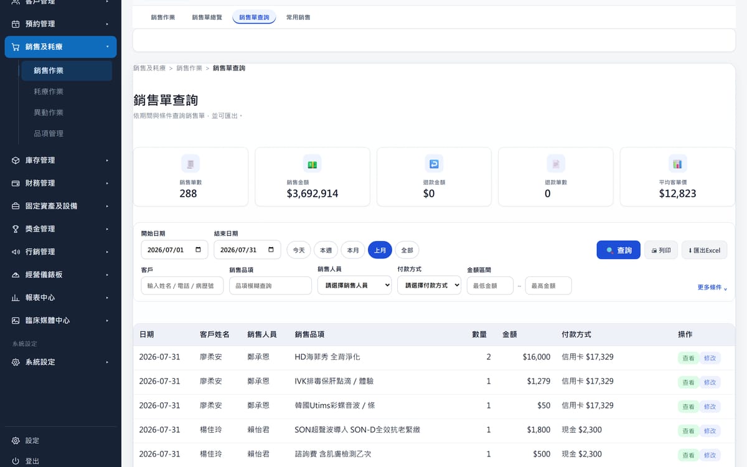Click the image icon beside 臨床媒體中心
This screenshot has width=747, height=467.
tap(16, 321)
